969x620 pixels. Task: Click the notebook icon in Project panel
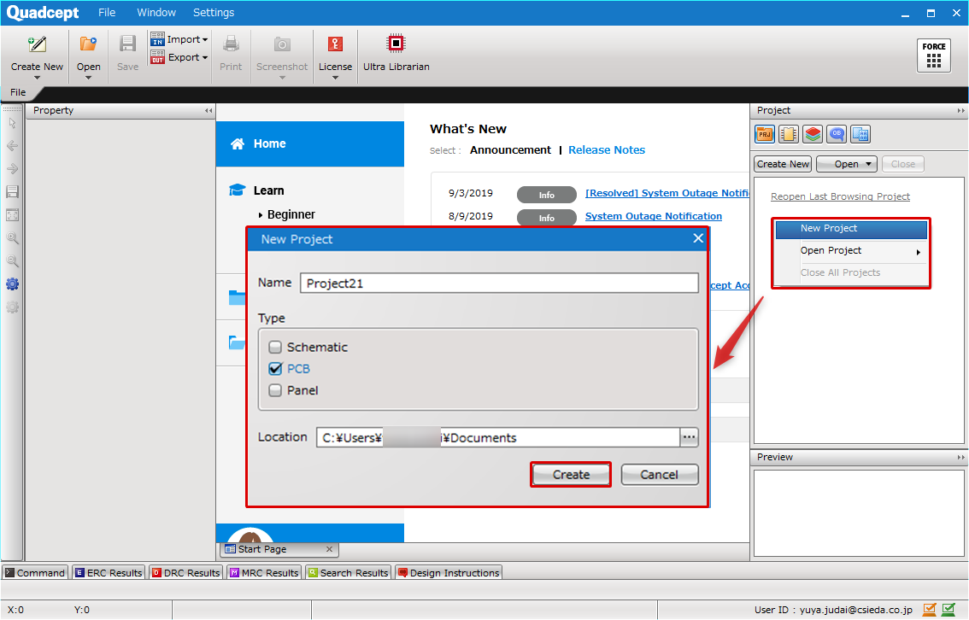pyautogui.click(x=789, y=134)
